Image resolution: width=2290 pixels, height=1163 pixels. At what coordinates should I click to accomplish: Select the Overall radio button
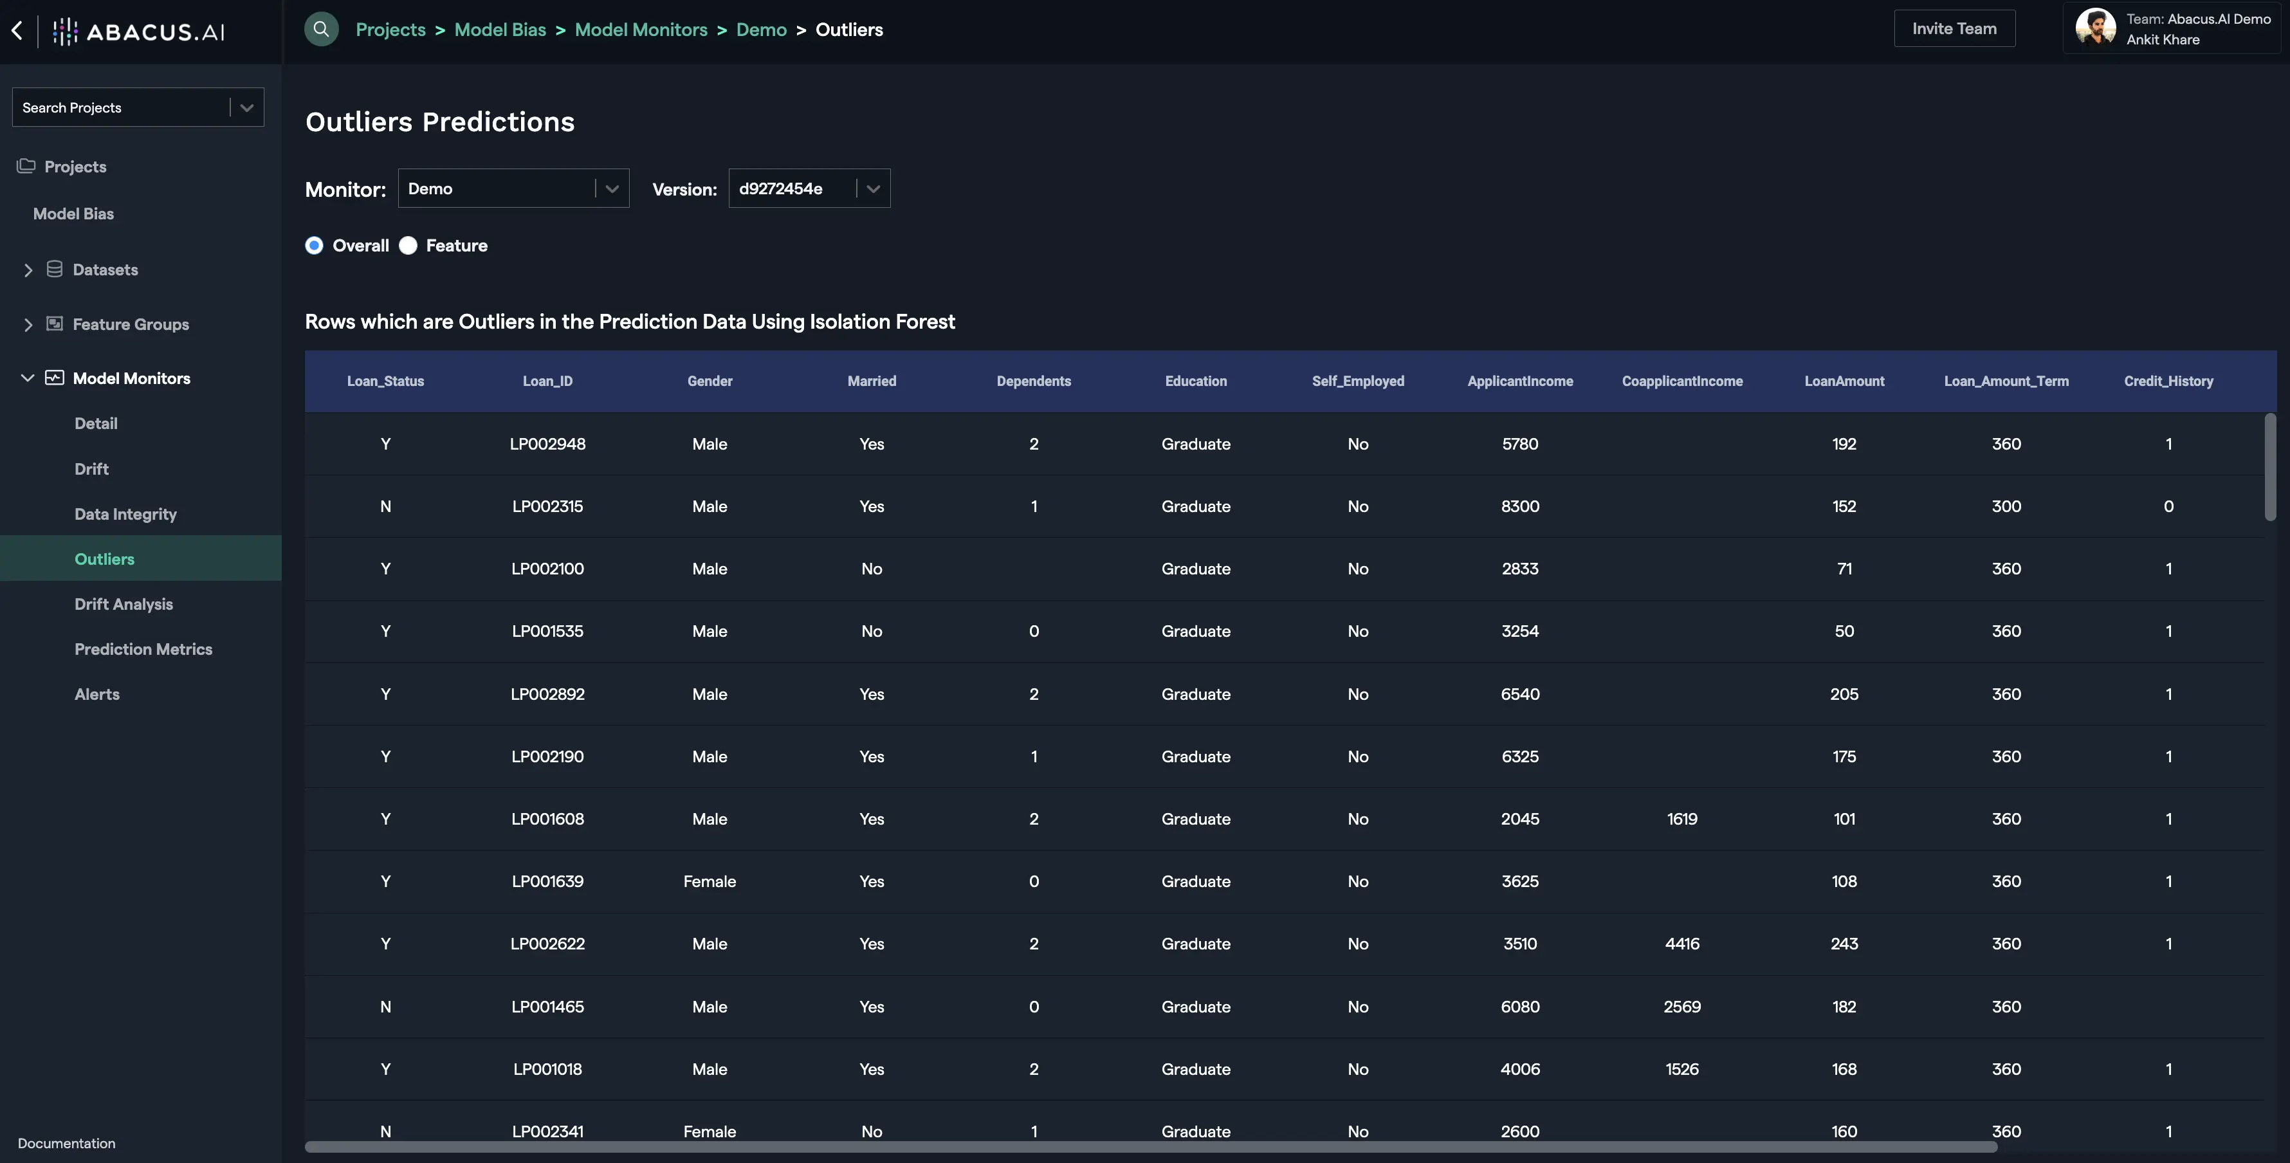tap(314, 246)
